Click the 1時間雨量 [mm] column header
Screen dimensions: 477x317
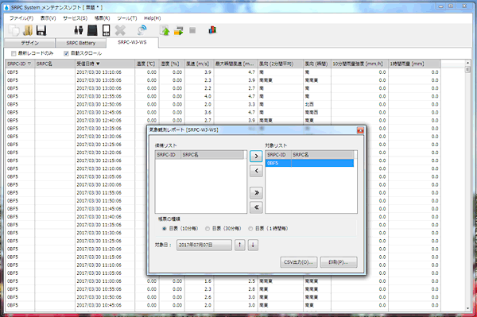[414, 64]
